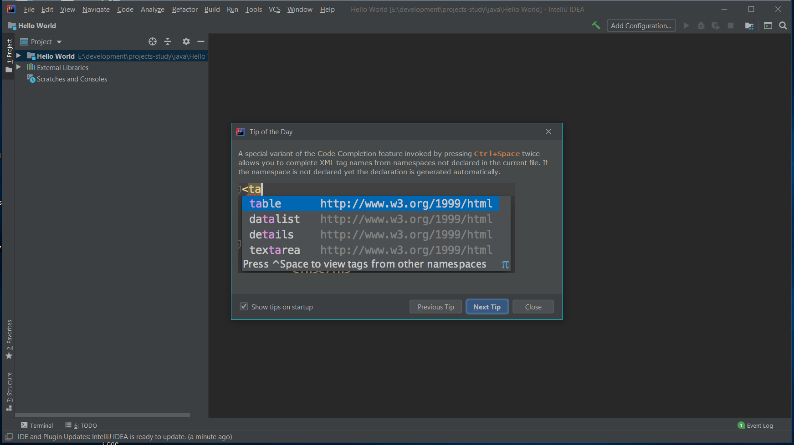Click the Collapse All icon in Project panel

point(168,41)
